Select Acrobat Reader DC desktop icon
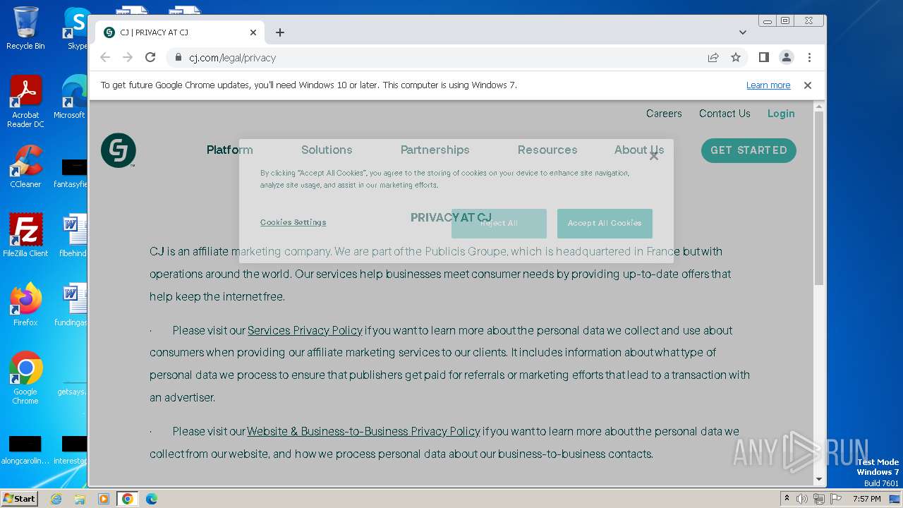903x508 pixels. [x=25, y=102]
